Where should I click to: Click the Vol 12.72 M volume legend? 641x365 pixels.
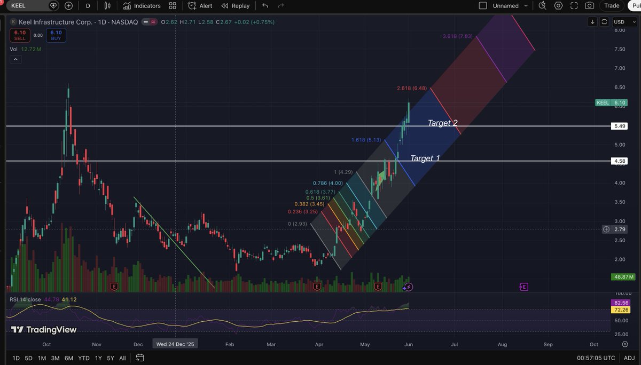(x=25, y=49)
